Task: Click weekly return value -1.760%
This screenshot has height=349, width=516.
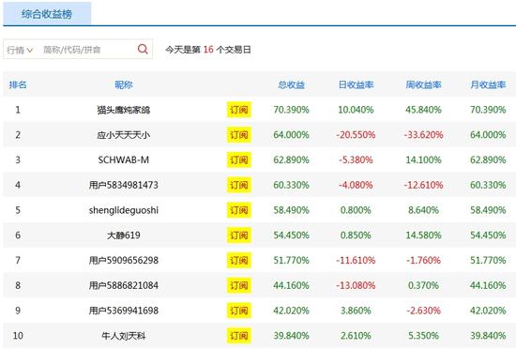Action: (423, 260)
